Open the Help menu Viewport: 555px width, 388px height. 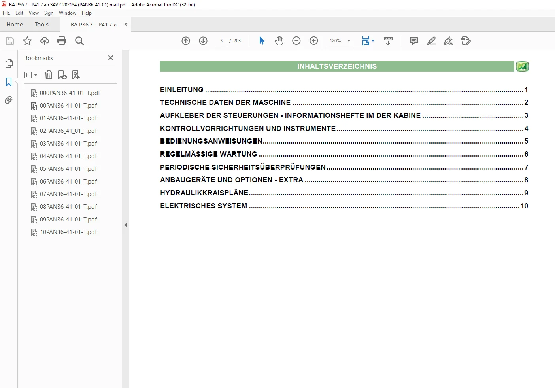tap(87, 13)
